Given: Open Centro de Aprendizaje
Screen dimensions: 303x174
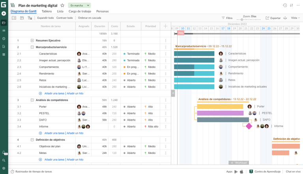Looking at the screenshot, I should [x=265, y=172].
